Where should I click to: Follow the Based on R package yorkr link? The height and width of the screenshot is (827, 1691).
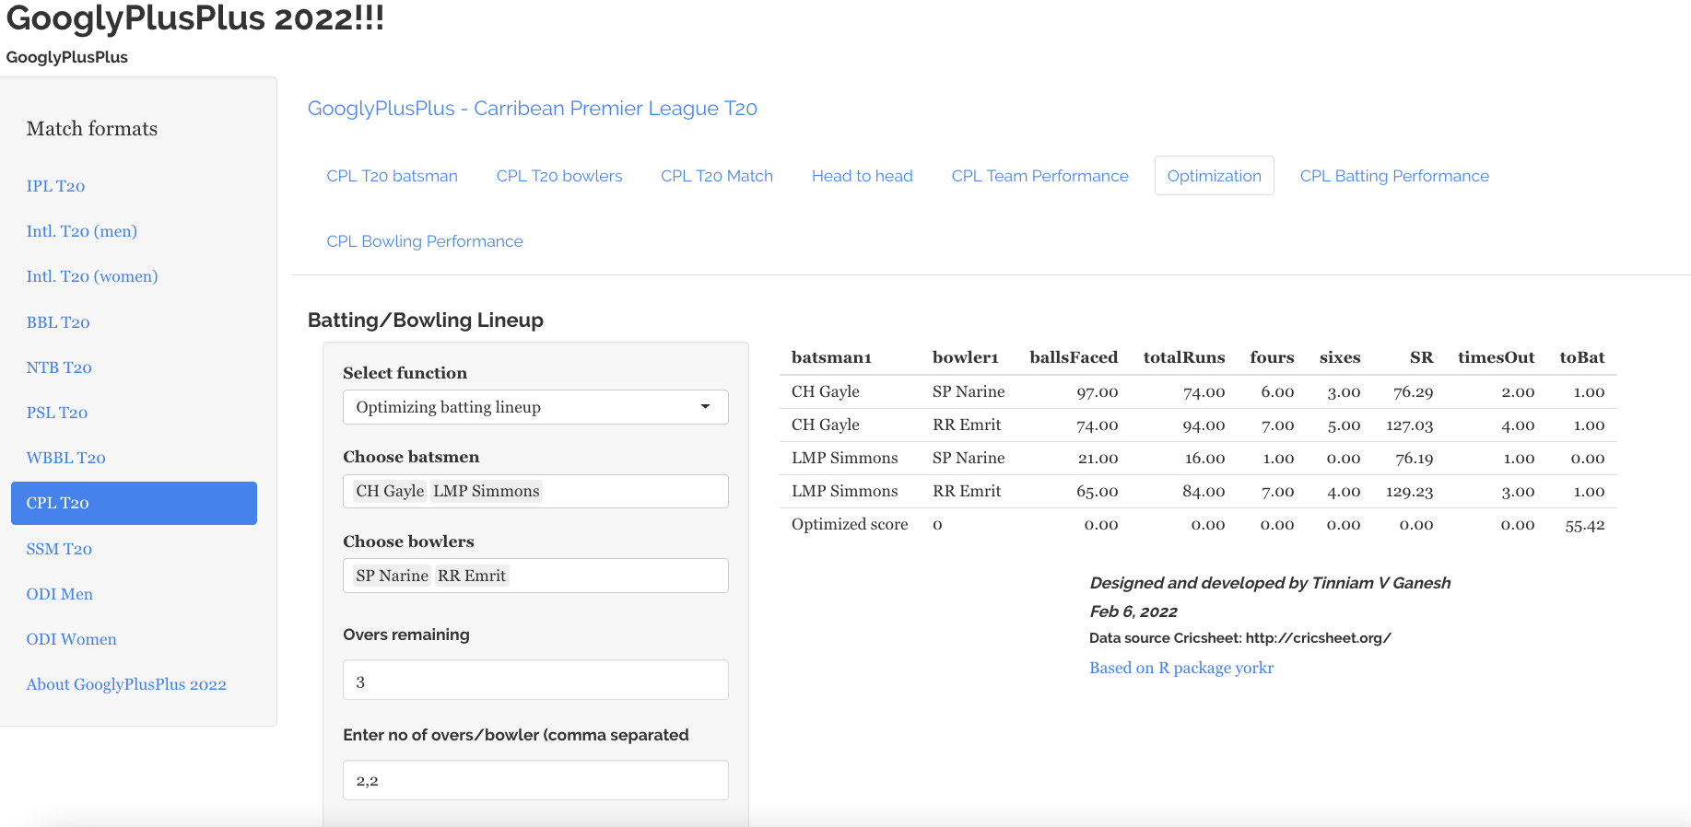point(1180,668)
